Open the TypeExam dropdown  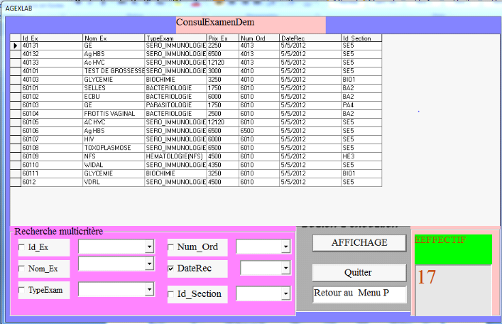click(x=149, y=289)
